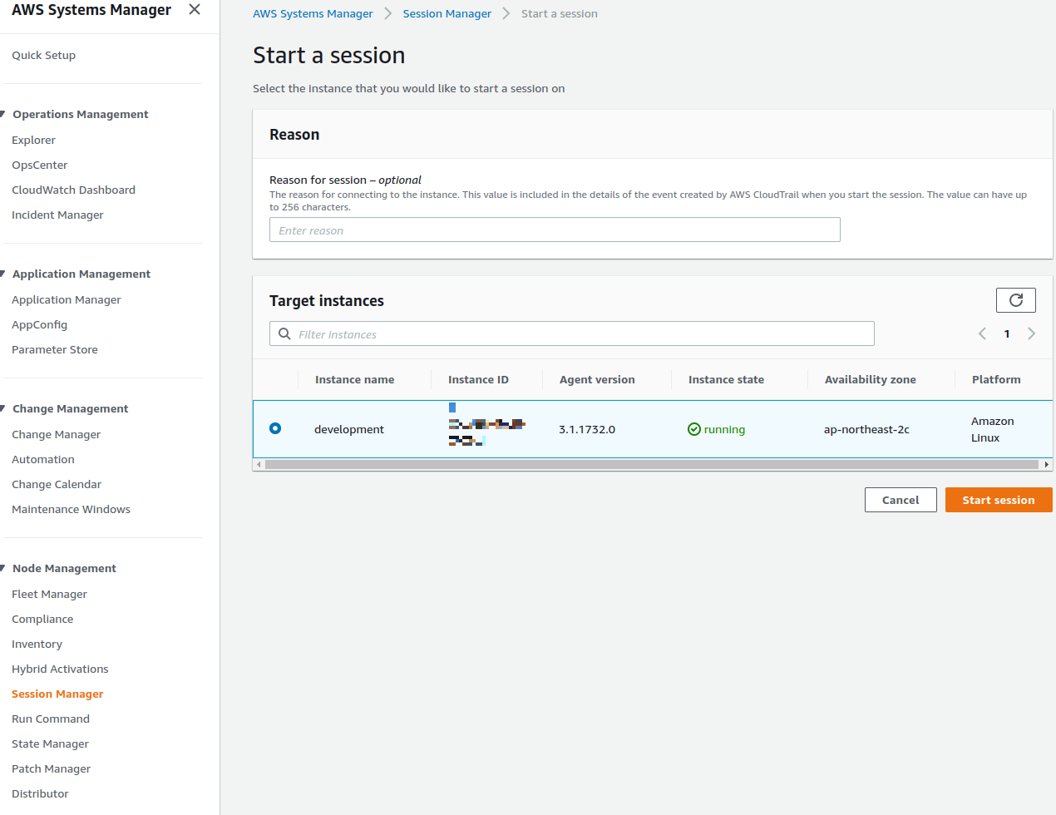
Task: Go to CloudWatch Dashboard
Action: click(x=73, y=190)
